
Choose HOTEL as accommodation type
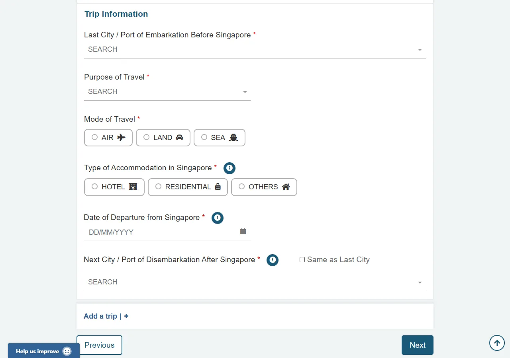(x=114, y=187)
